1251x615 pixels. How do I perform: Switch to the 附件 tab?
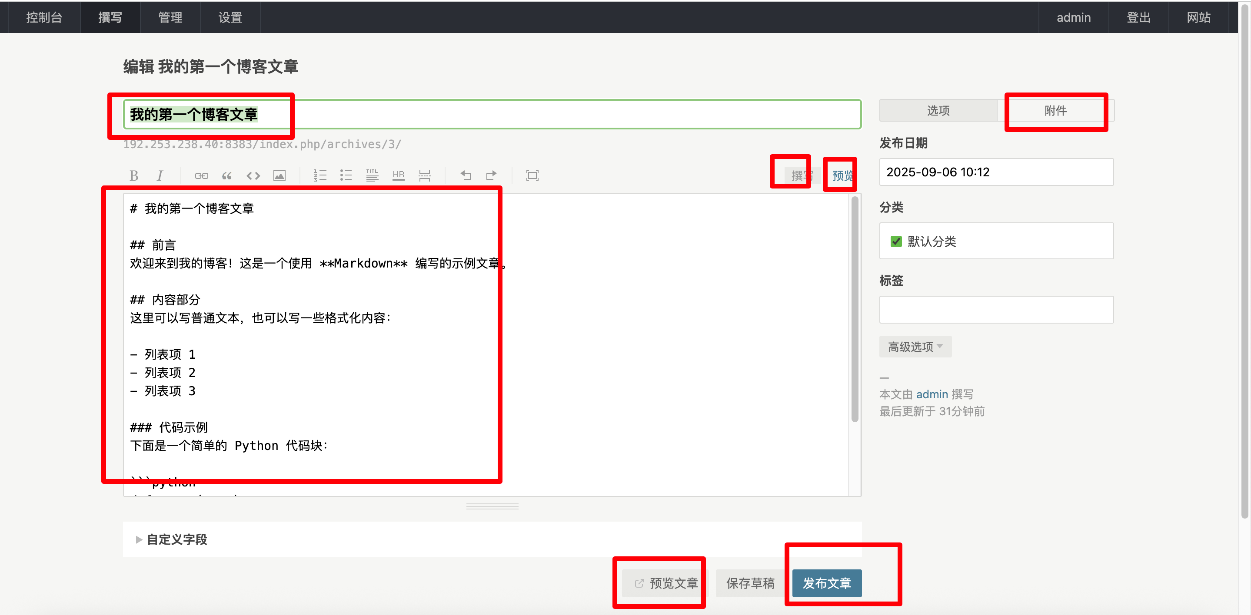point(1055,111)
